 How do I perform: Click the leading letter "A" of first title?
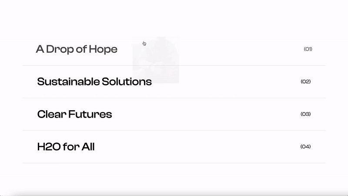(x=40, y=49)
